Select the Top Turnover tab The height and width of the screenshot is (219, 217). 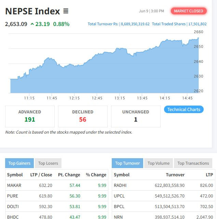[x=127, y=163]
